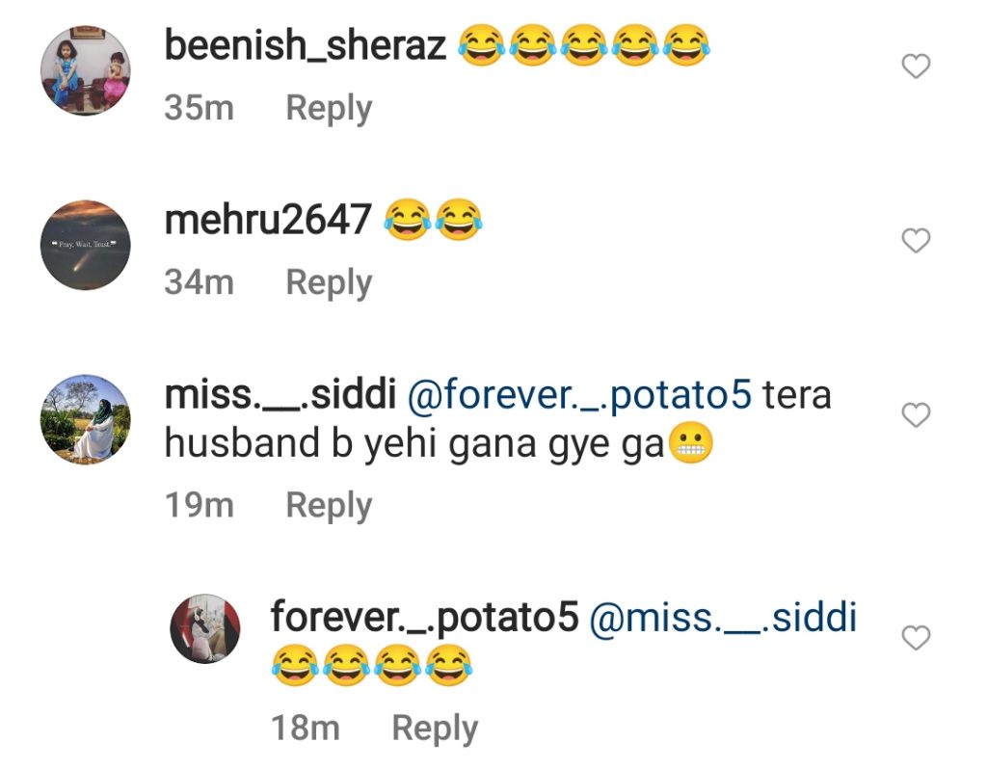Open beenish_sheraz's profile picture
This screenshot has height=769, width=987.
pos(86,70)
